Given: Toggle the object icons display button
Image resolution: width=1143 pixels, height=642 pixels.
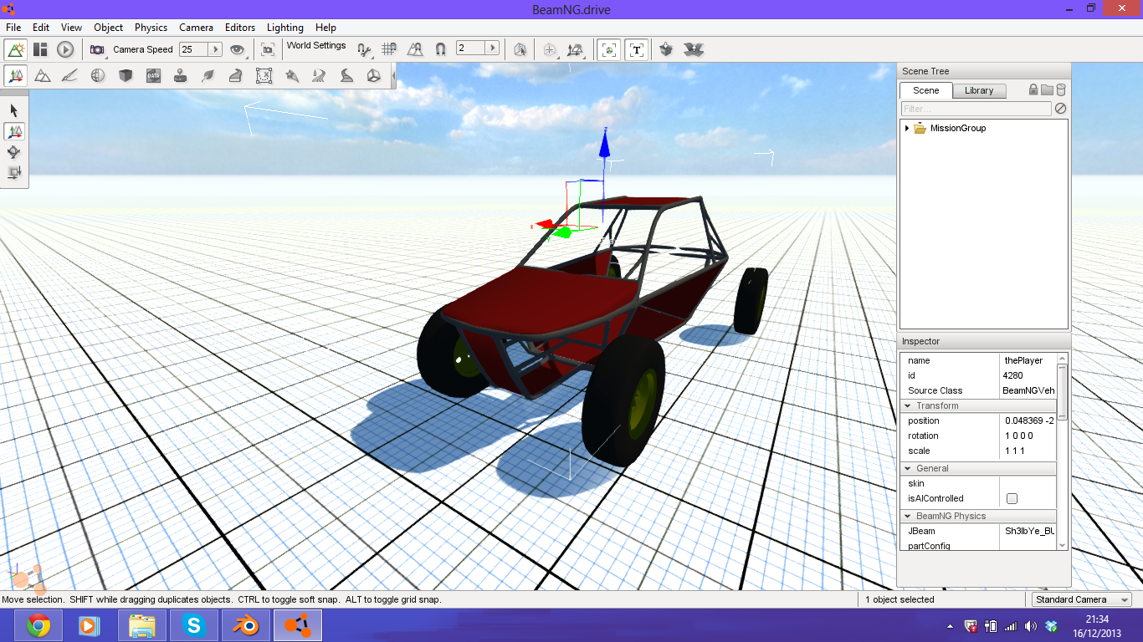Looking at the screenshot, I should pyautogui.click(x=610, y=49).
